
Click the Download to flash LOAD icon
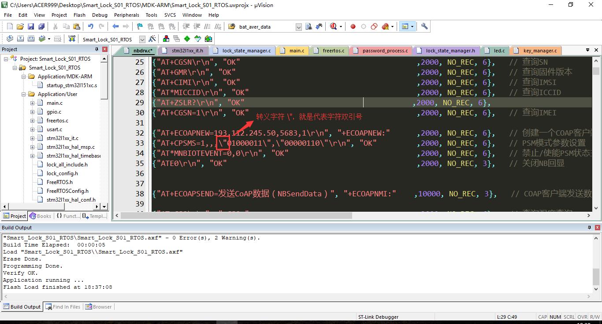pyautogui.click(x=72, y=39)
